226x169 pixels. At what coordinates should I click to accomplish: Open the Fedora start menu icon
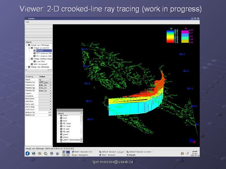point(27,153)
